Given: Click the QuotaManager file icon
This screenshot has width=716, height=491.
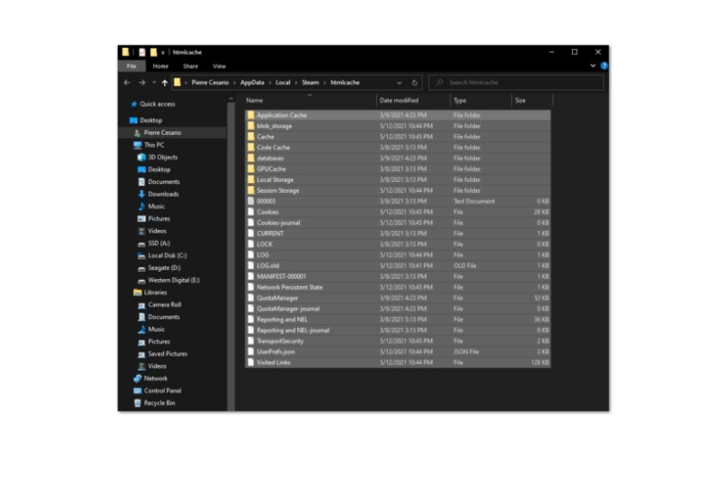Looking at the screenshot, I should [251, 298].
